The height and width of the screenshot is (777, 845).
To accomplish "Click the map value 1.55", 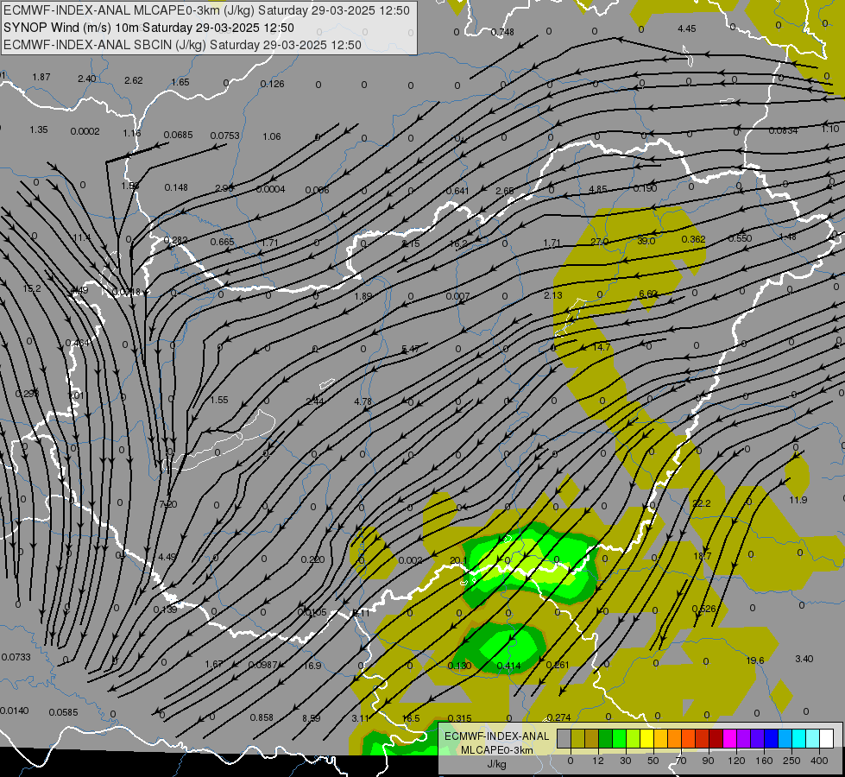I will coord(218,400).
